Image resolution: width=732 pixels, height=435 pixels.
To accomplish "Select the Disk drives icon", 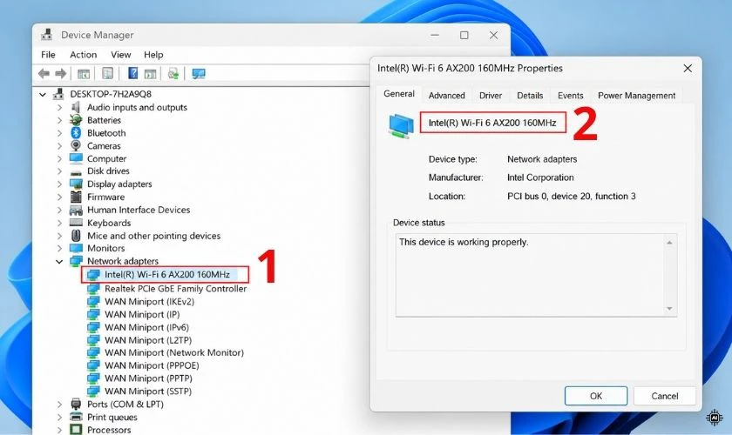I will [x=76, y=171].
